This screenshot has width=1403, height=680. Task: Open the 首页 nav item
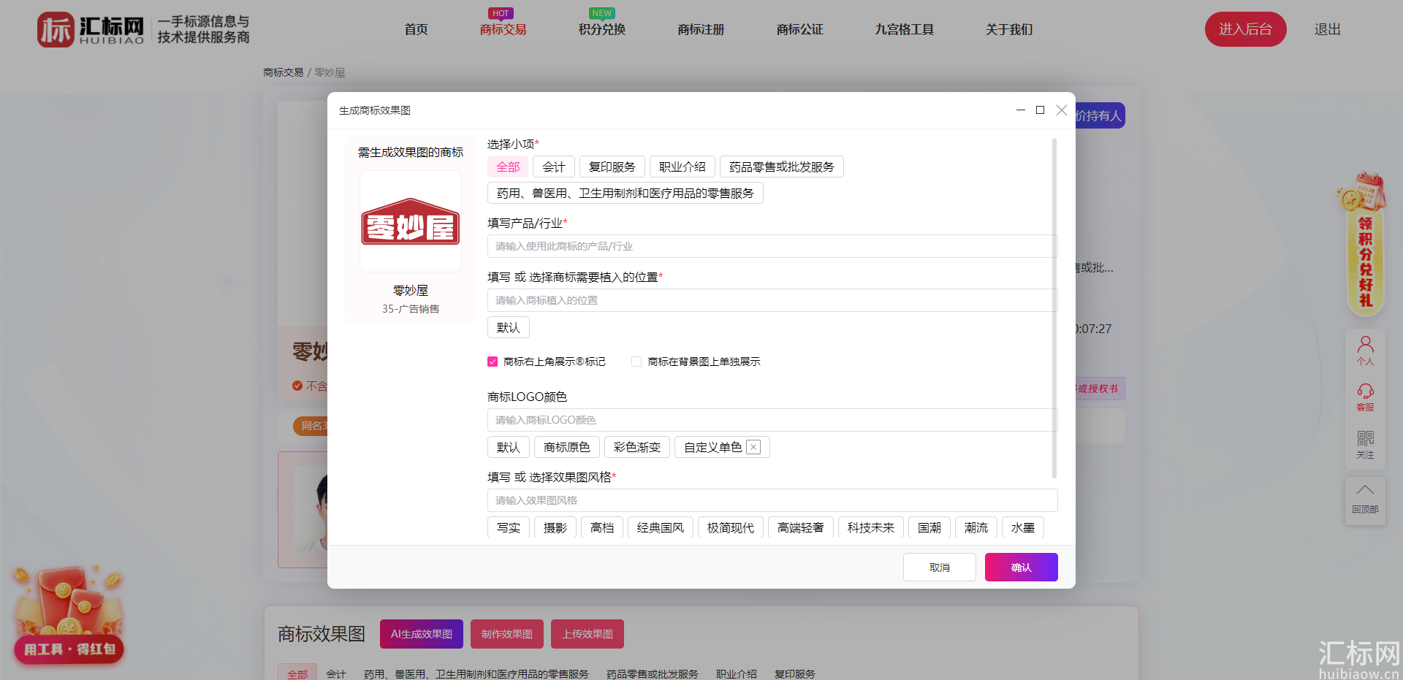(417, 29)
